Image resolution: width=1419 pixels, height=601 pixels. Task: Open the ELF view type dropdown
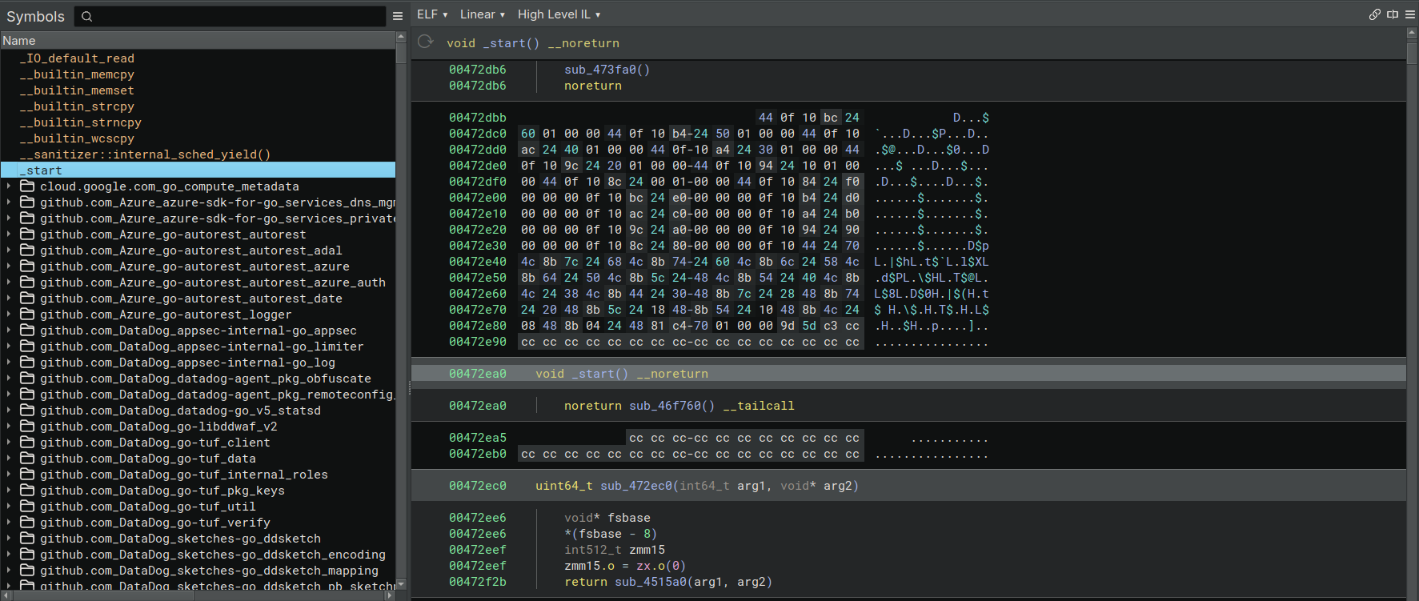(431, 14)
